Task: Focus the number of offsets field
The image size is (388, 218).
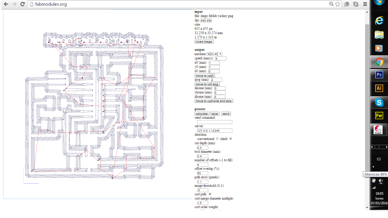Action: coord(203,165)
